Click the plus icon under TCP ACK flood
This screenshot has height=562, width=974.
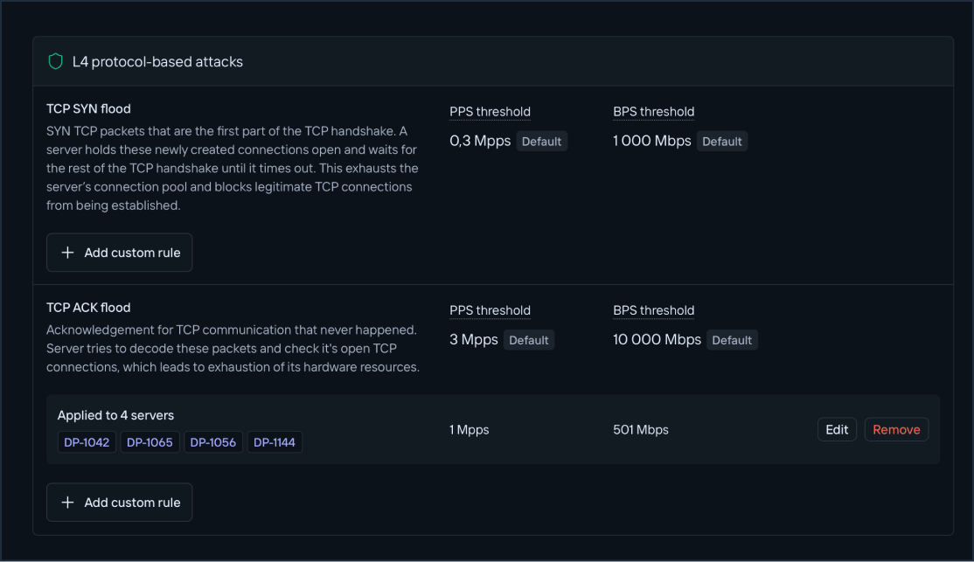coord(67,502)
